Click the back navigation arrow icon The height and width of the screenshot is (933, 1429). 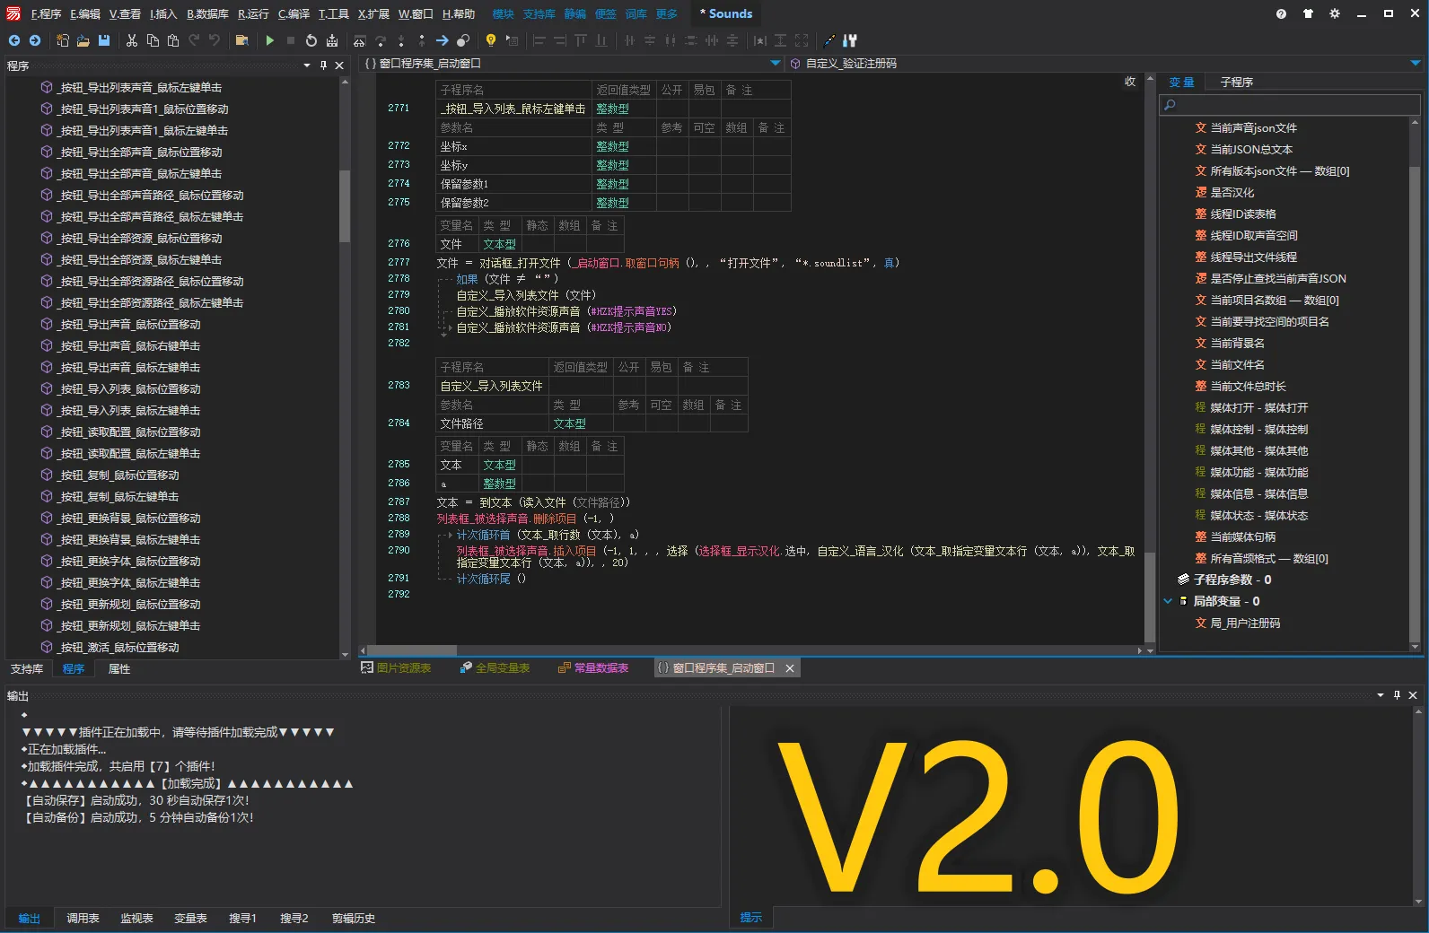(x=14, y=40)
